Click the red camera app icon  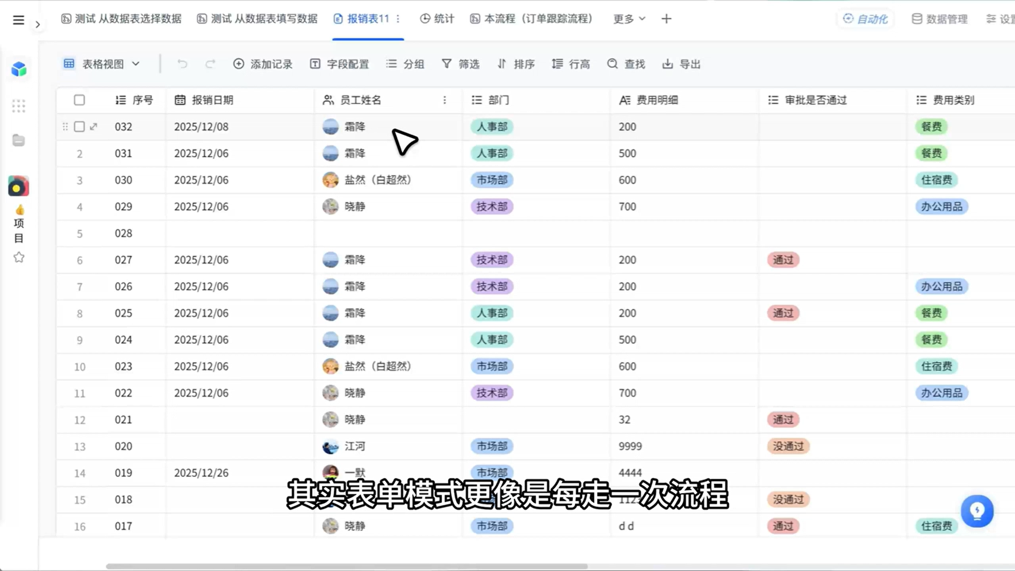(18, 186)
